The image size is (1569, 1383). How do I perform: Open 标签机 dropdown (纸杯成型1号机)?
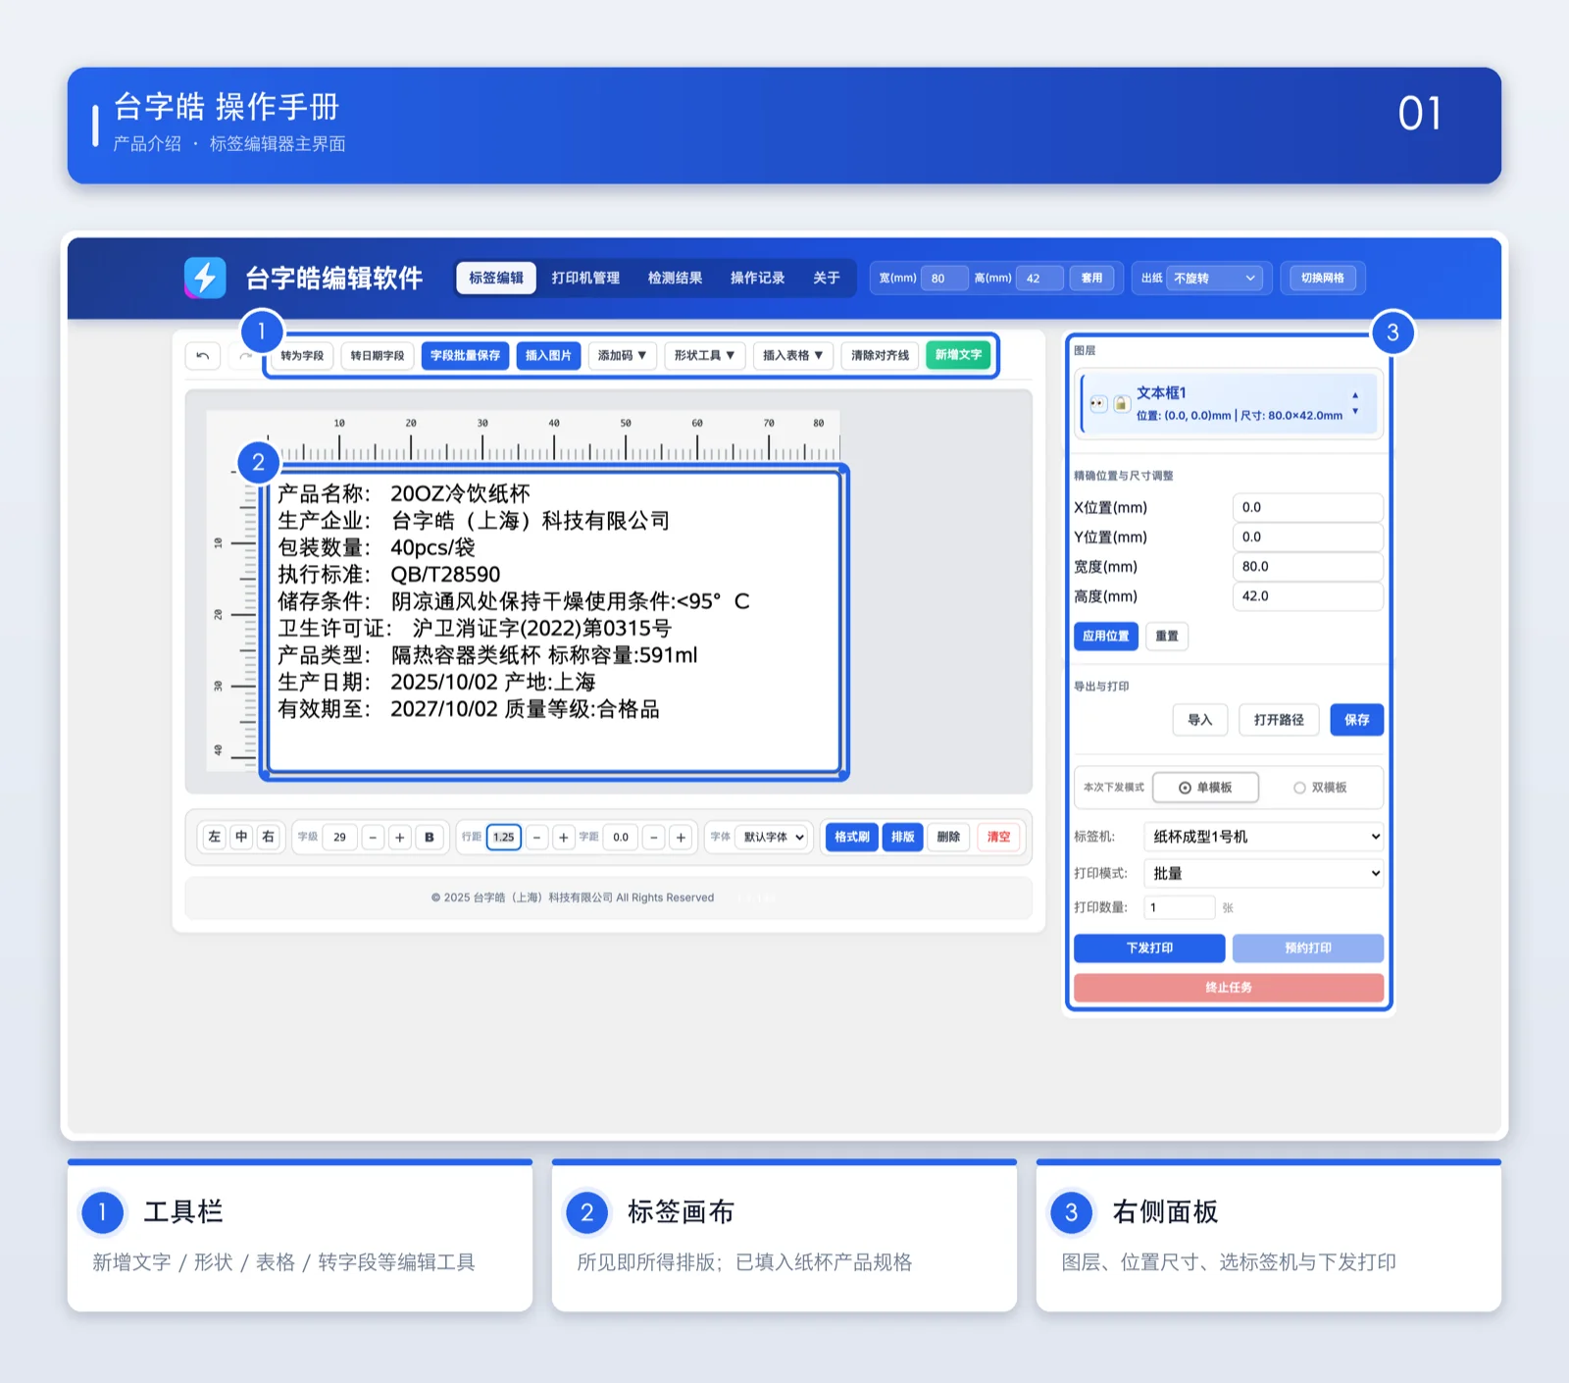point(1263,837)
